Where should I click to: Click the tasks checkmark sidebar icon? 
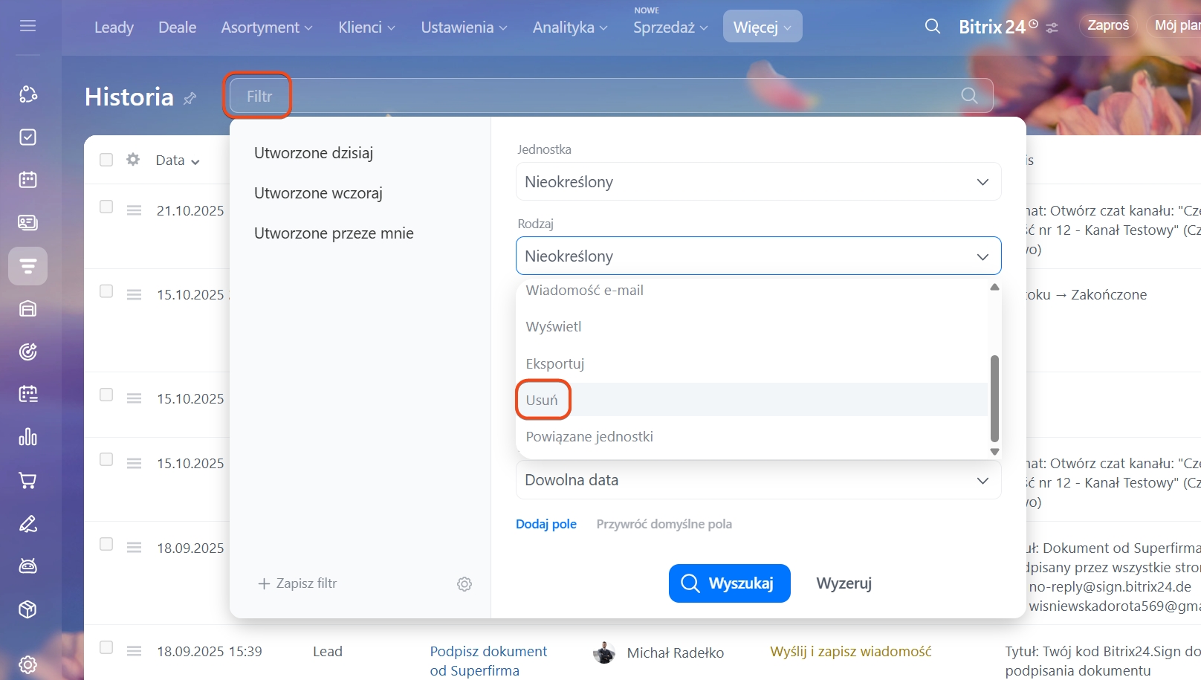pos(27,137)
